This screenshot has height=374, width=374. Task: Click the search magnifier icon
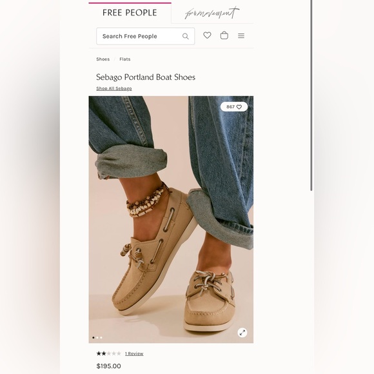pos(185,36)
